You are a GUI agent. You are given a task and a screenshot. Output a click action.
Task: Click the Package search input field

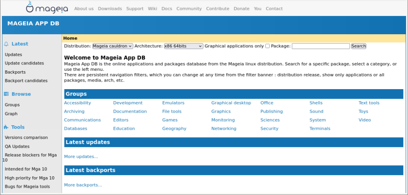click(320, 46)
